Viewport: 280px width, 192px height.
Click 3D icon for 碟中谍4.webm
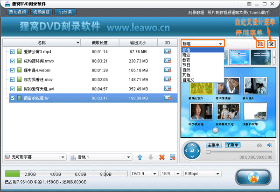coord(168,70)
